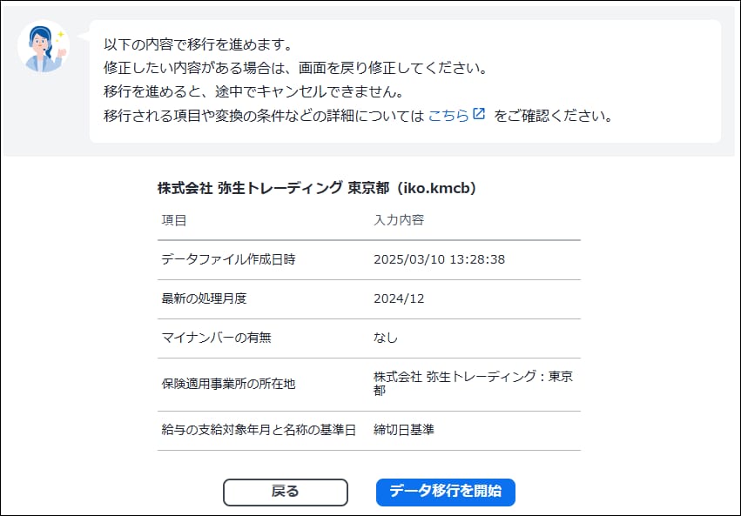Select the データファイル作成日時 row label
Viewport: 741px width, 516px height.
(x=228, y=259)
